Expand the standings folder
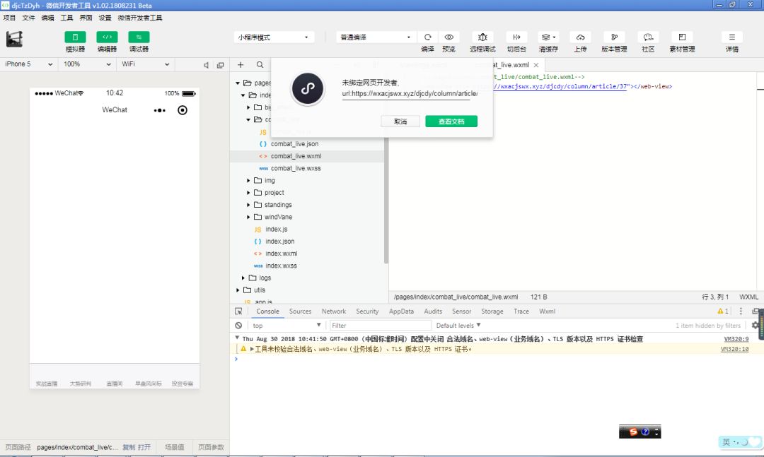The image size is (764, 457). pos(248,205)
